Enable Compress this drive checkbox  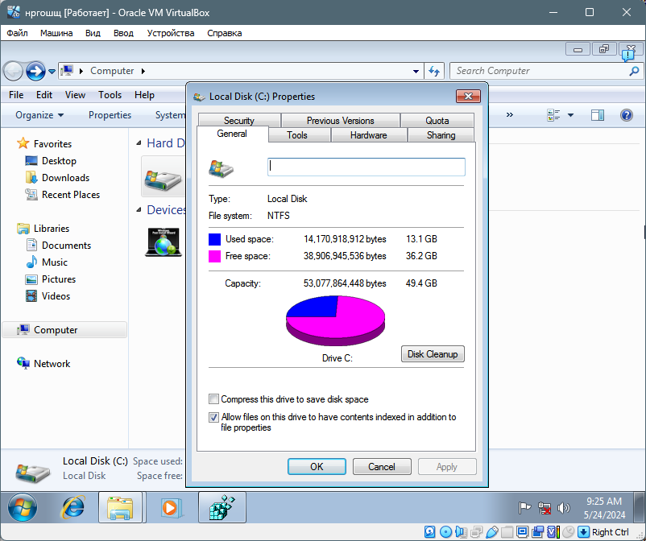point(214,399)
